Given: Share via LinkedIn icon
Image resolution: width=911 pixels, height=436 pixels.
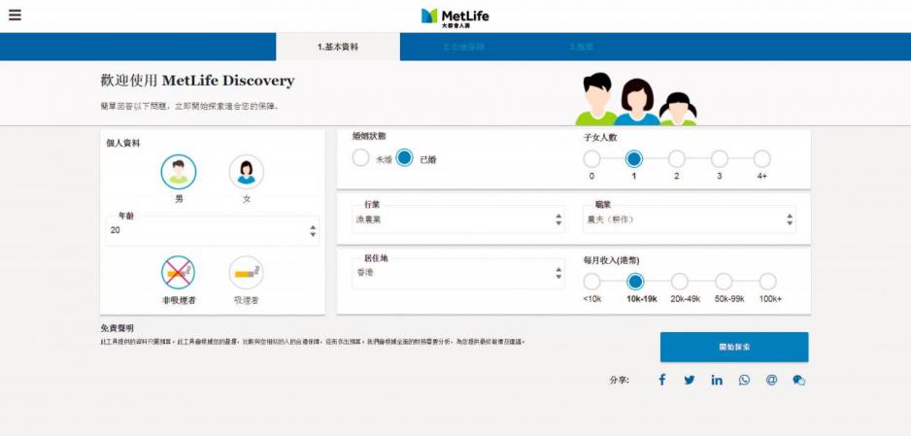Looking at the screenshot, I should pyautogui.click(x=717, y=380).
